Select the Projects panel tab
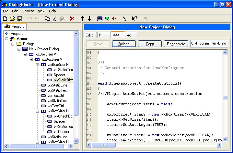This screenshot has width=233, height=153. [14, 26]
